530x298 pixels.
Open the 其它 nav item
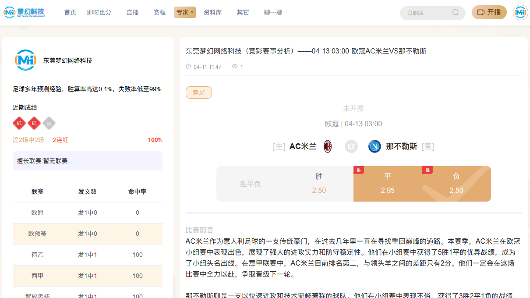pyautogui.click(x=243, y=12)
